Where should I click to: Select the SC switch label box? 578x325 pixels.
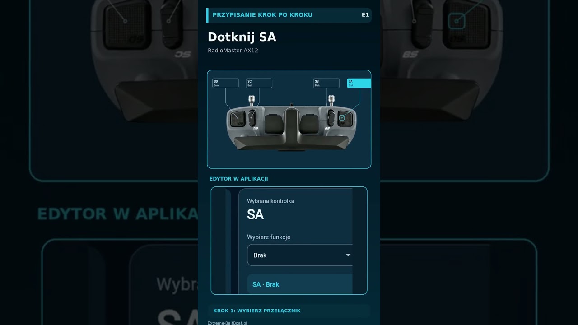(x=259, y=83)
